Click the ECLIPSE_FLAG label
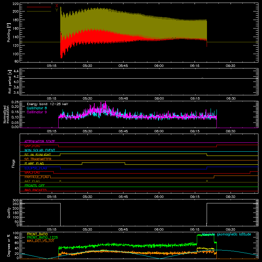Screen dimensions: 262x262 pos(36,168)
